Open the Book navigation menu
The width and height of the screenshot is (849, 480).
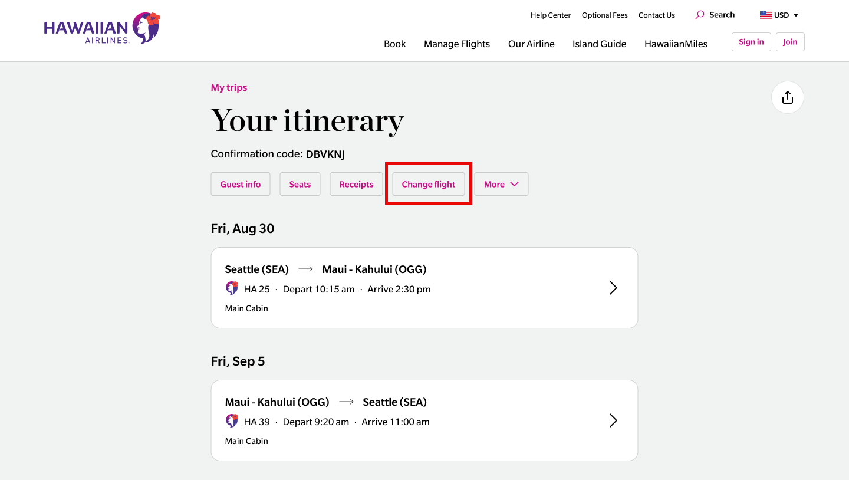point(394,44)
